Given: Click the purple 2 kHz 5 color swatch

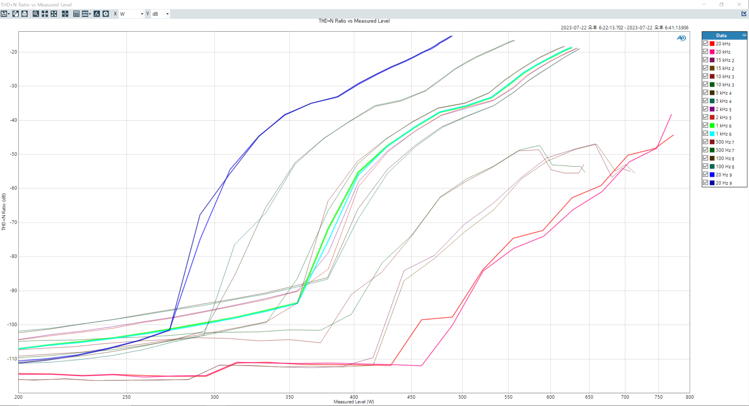Looking at the screenshot, I should (712, 109).
